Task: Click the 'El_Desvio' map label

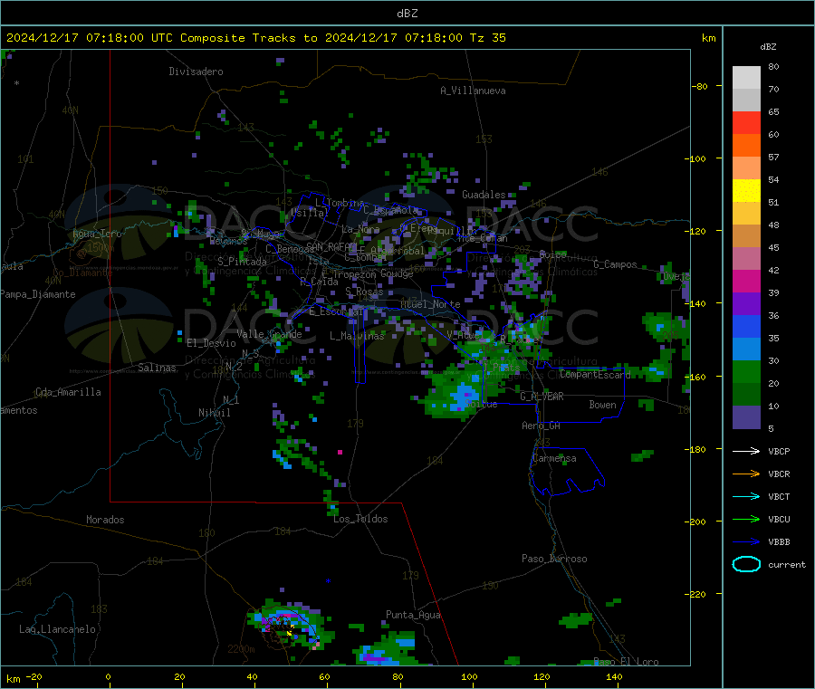Action: coord(211,343)
